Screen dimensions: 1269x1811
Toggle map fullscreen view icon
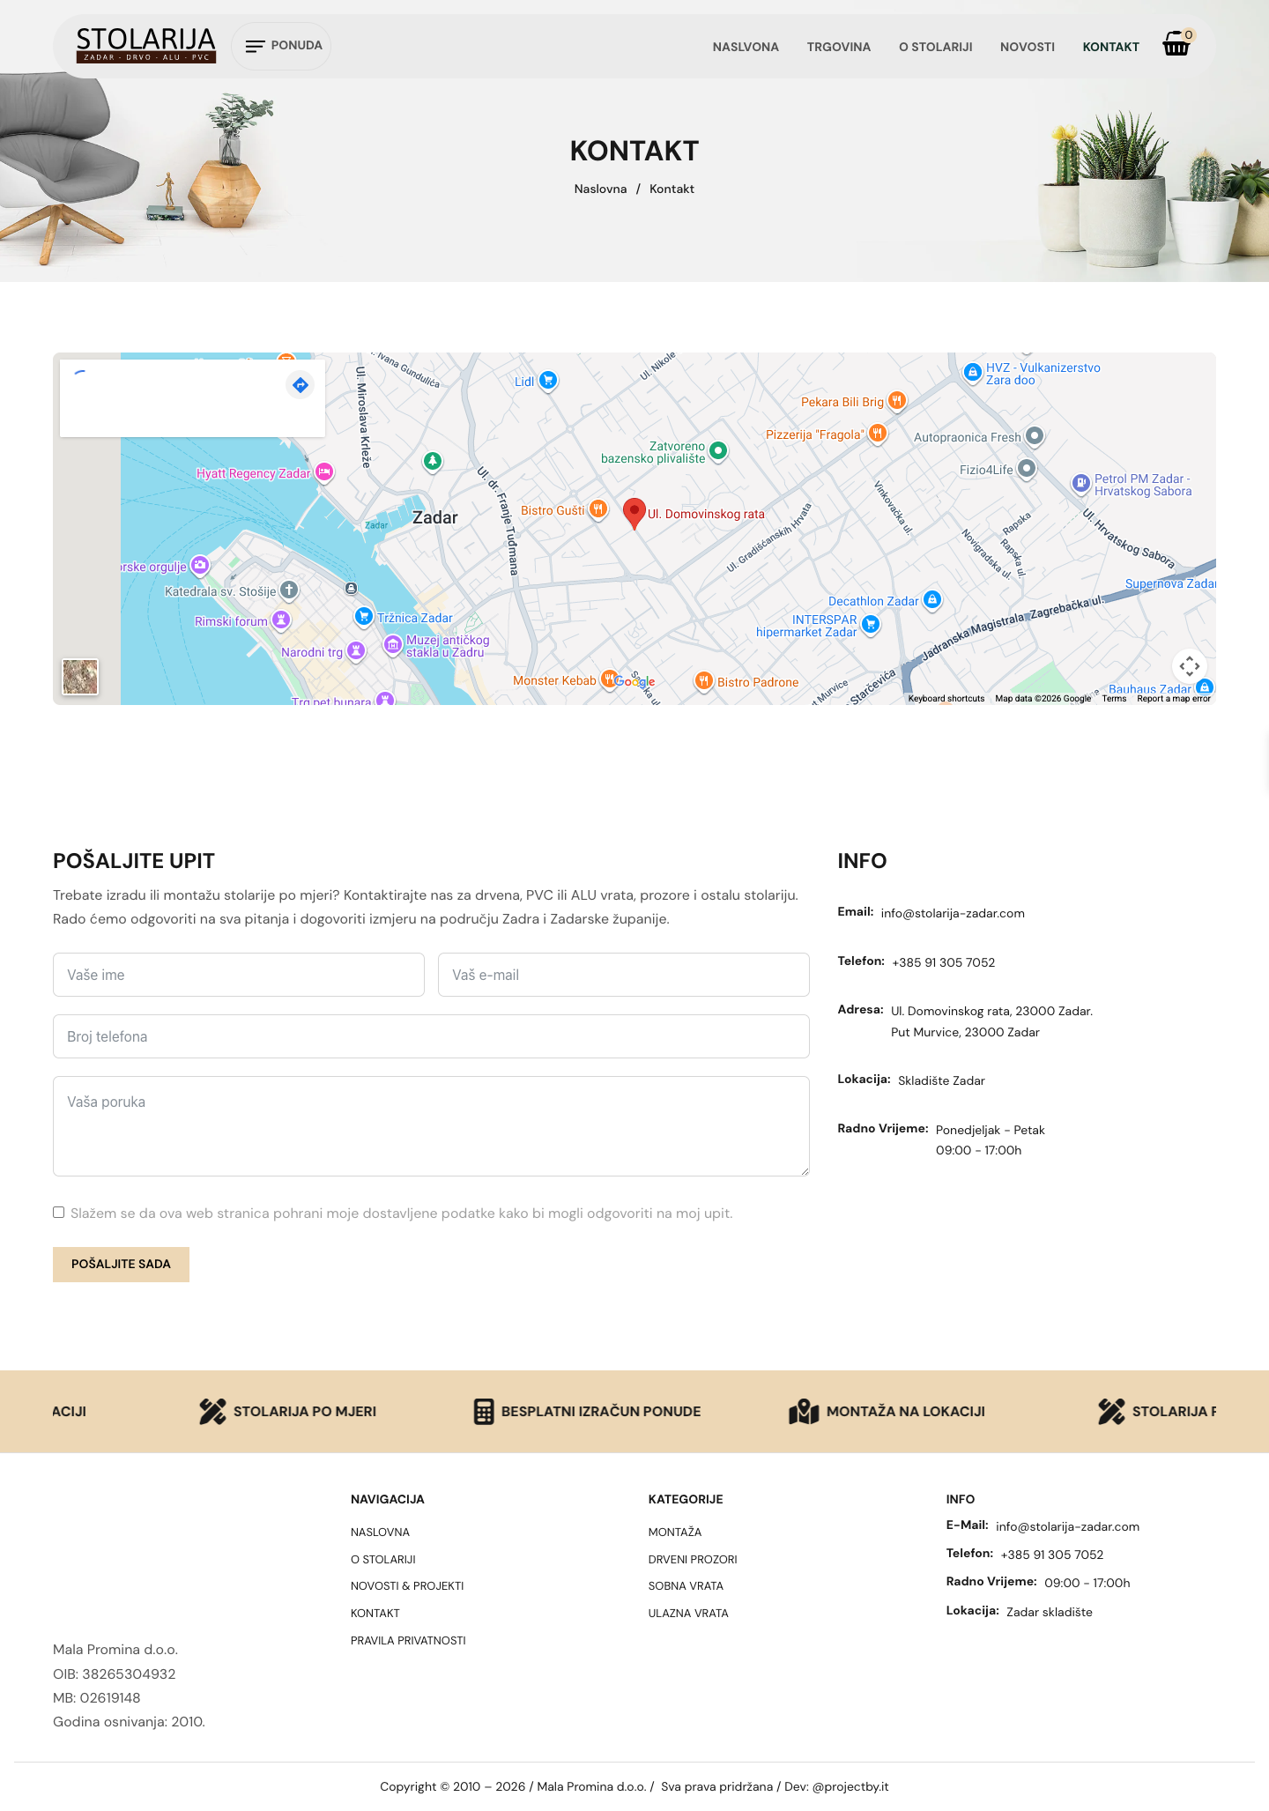pos(1189,666)
